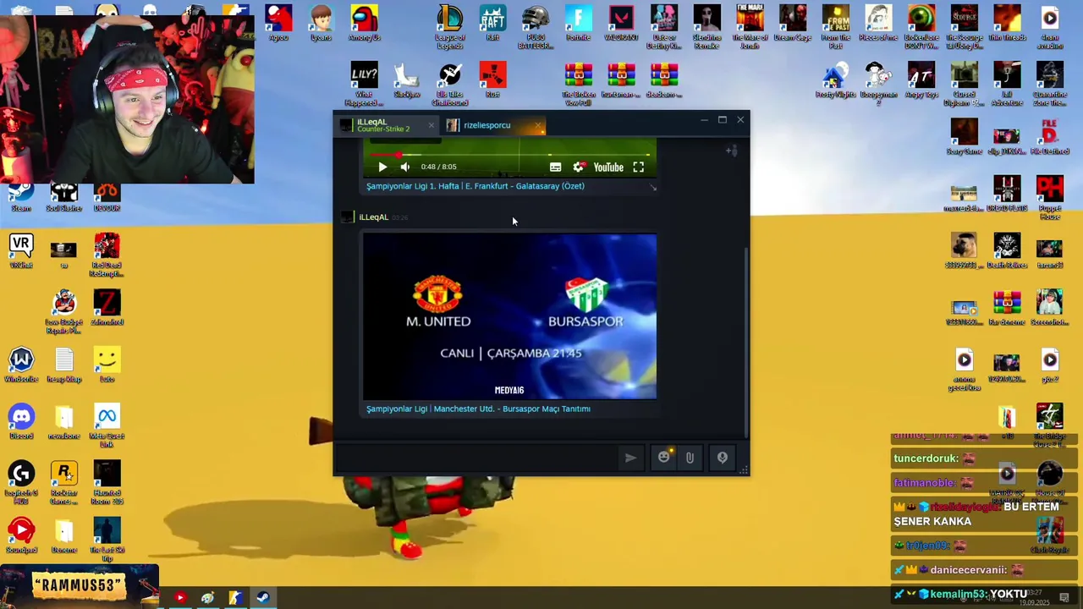This screenshot has width=1083, height=609.
Task: Open Death Relives desktop shortcut
Action: tap(1007, 250)
